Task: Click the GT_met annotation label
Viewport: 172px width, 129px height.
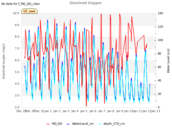Action: pyautogui.click(x=29, y=11)
